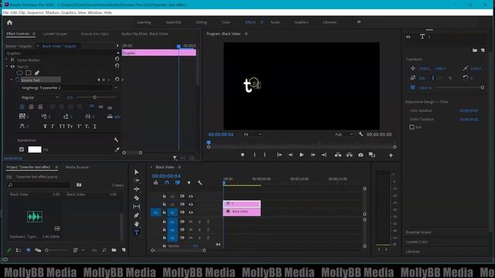
Task: Open Lumetri Color panel
Action: (x=417, y=242)
